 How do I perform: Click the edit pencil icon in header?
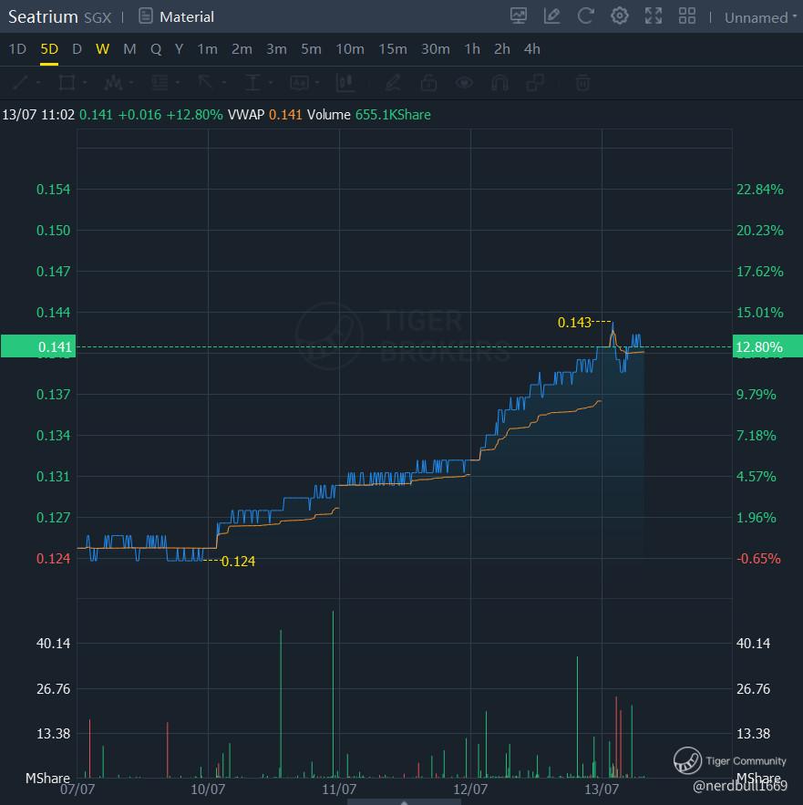click(552, 15)
